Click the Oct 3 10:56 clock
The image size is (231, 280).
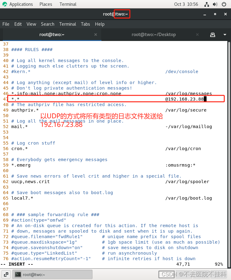186,4
